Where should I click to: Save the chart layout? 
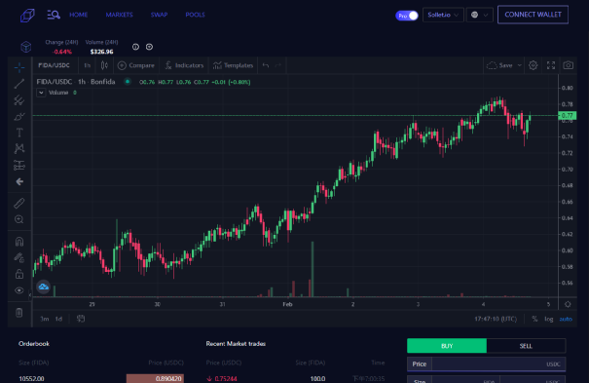point(499,65)
